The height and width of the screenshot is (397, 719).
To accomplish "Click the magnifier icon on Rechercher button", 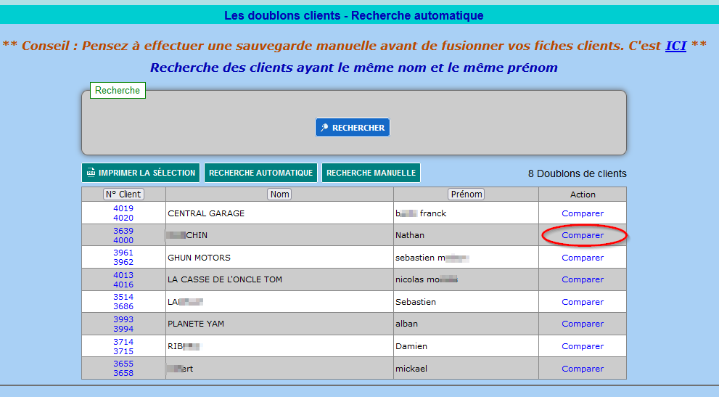I will point(325,128).
